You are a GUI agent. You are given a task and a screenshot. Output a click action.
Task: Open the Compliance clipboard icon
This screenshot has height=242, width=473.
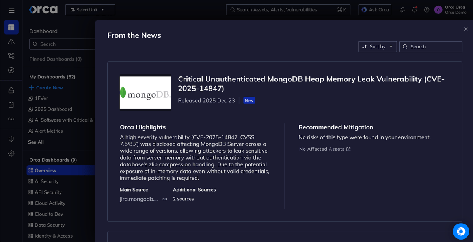pos(11,104)
